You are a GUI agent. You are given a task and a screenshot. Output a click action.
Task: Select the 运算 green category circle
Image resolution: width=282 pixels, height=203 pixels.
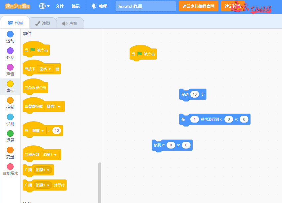coord(10,133)
